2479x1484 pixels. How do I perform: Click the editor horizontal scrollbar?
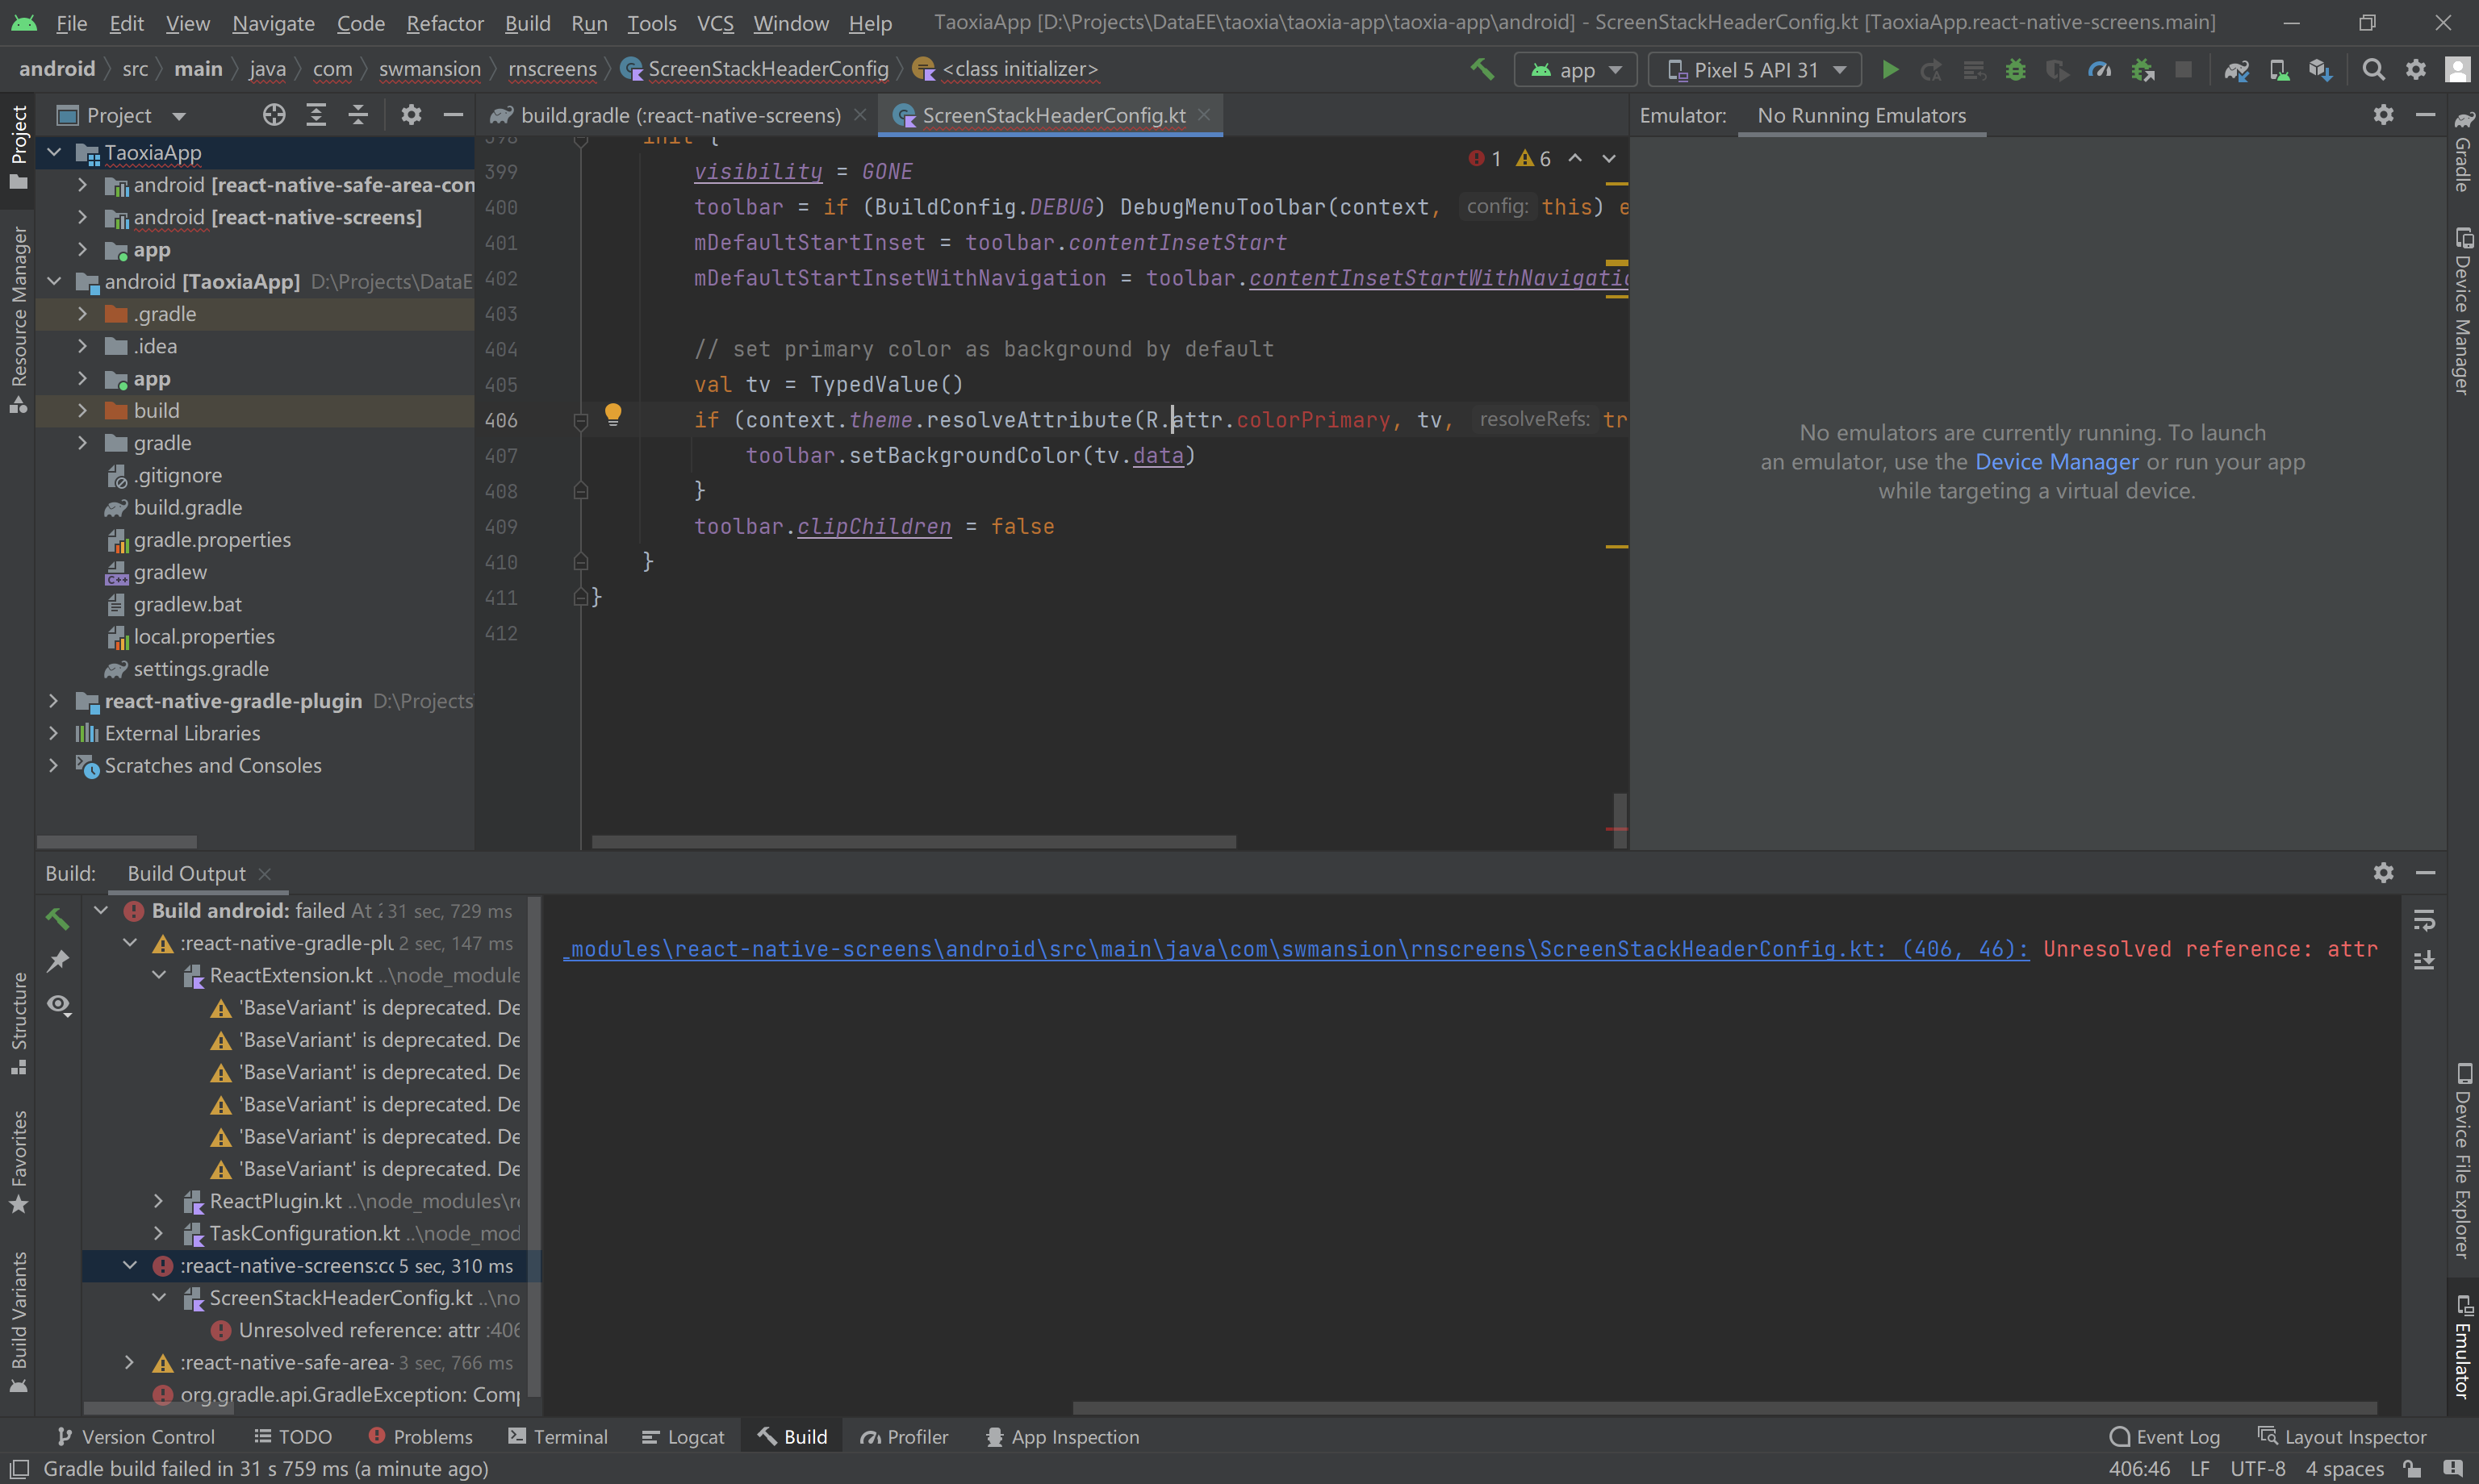(x=913, y=841)
